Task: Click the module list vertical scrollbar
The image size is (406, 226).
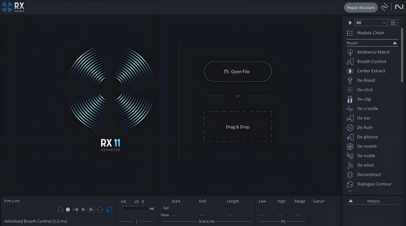Action: 402,55
